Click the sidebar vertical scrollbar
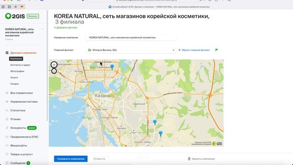The image size is (293, 165). [x=47, y=66]
